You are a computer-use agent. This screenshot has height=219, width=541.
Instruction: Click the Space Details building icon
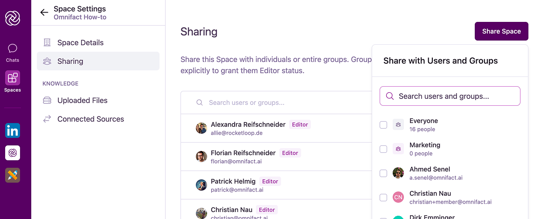pyautogui.click(x=47, y=42)
